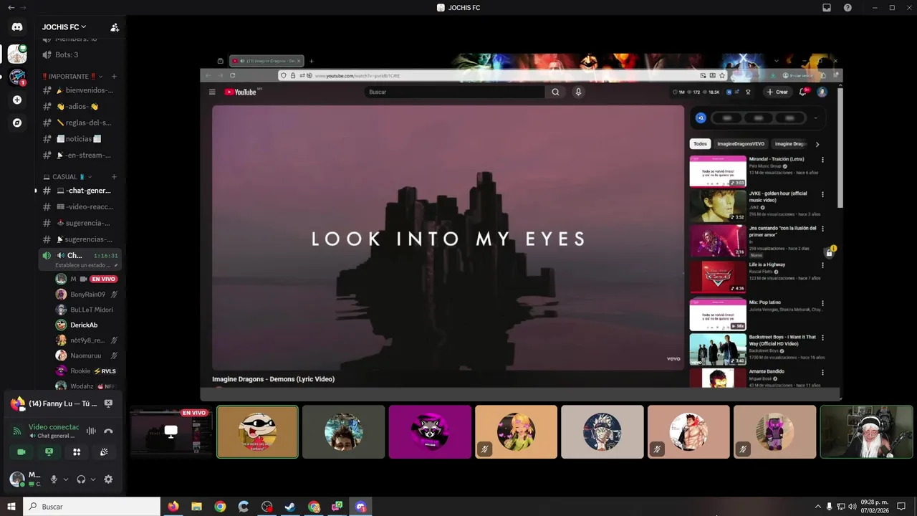This screenshot has height=516, width=917.
Task: Open Discord direct messages home icon
Action: coord(17,27)
